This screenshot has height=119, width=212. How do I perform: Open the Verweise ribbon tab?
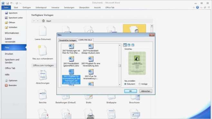pyautogui.click(x=55, y=7)
